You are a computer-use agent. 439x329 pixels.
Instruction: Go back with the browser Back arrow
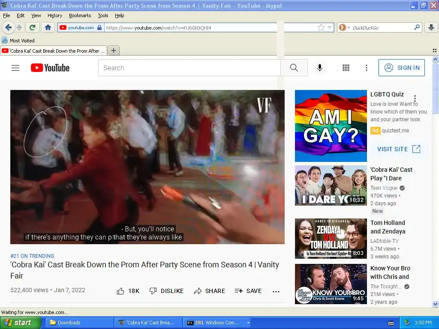coord(9,27)
